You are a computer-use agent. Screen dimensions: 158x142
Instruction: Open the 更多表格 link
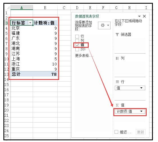click(84, 55)
